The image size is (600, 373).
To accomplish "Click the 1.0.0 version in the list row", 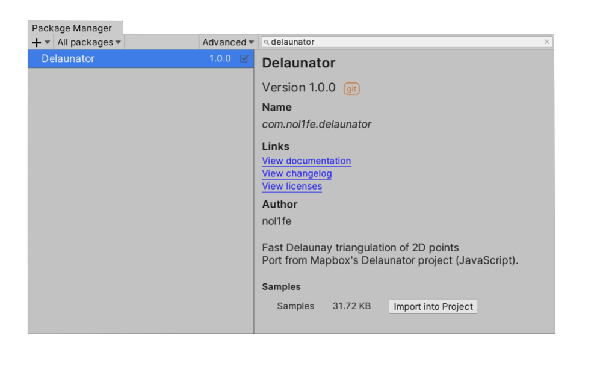I will tap(220, 58).
